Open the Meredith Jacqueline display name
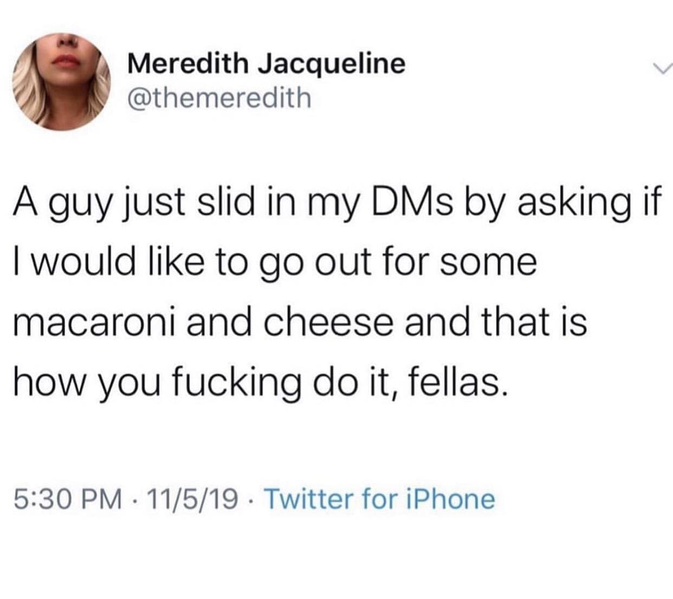673x599 pixels. point(266,64)
